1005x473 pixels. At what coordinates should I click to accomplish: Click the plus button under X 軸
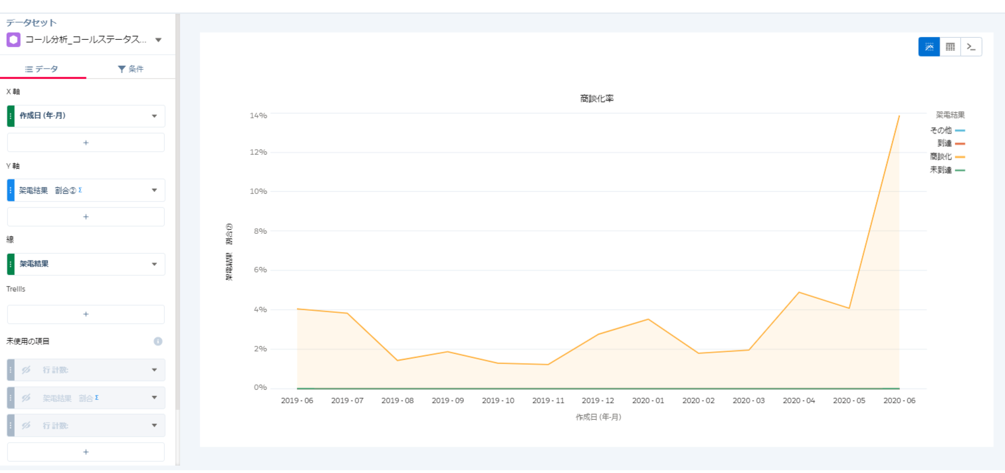[x=86, y=143]
